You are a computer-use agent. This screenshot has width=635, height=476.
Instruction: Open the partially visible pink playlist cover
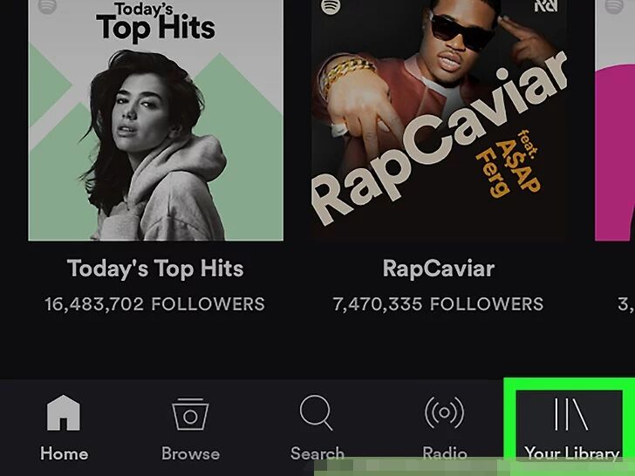(x=615, y=120)
